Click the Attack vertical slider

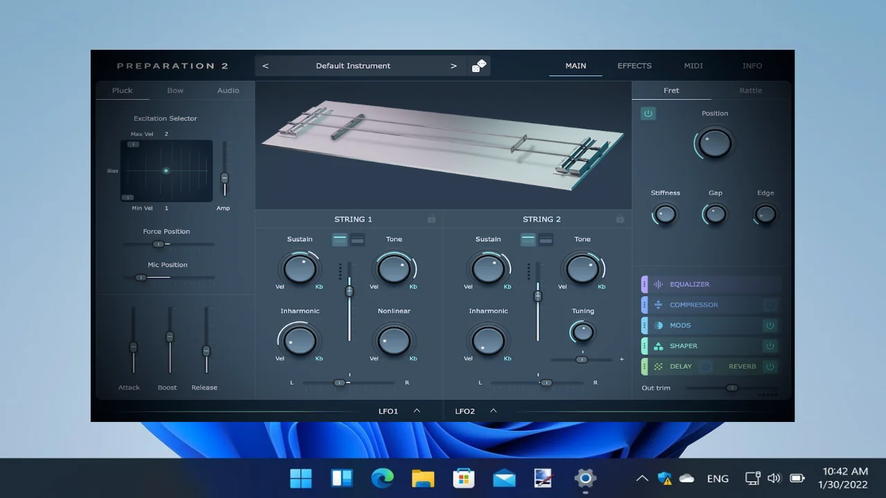[134, 341]
